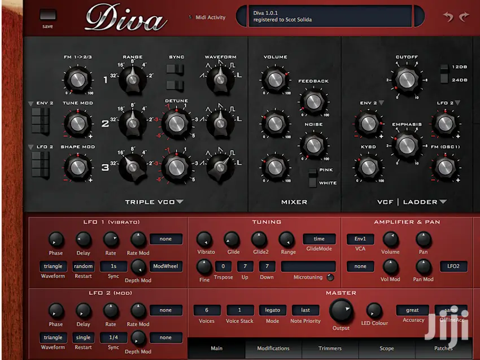Open the VCA Env1 selector
The height and width of the screenshot is (360, 480).
point(360,239)
